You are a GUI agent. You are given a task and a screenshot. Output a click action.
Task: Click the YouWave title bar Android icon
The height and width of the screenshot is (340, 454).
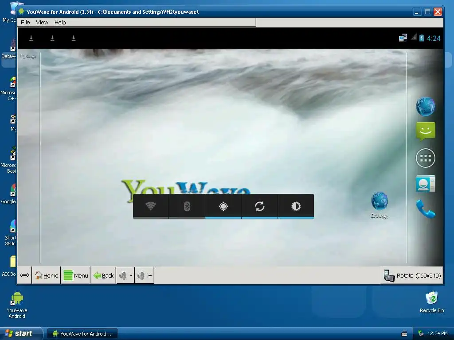click(x=21, y=12)
